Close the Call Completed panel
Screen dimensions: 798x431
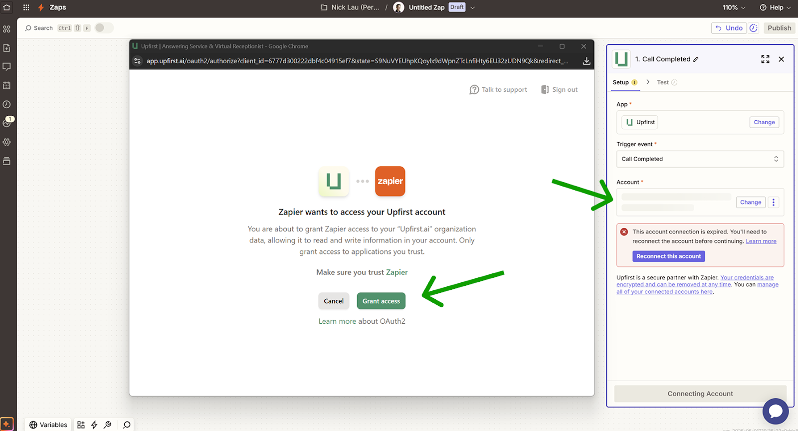(782, 59)
